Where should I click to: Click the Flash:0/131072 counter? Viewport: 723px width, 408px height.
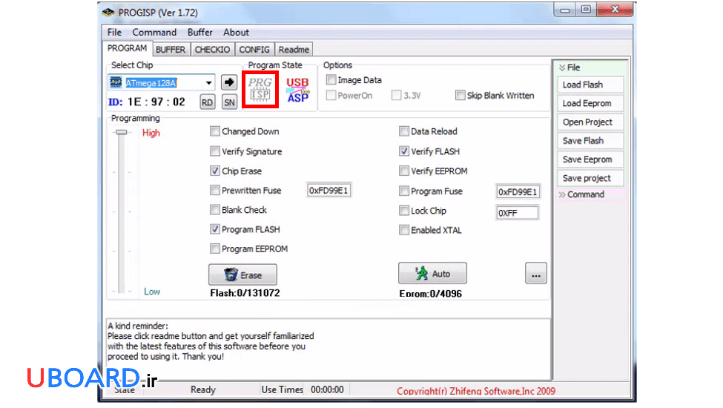pos(245,293)
